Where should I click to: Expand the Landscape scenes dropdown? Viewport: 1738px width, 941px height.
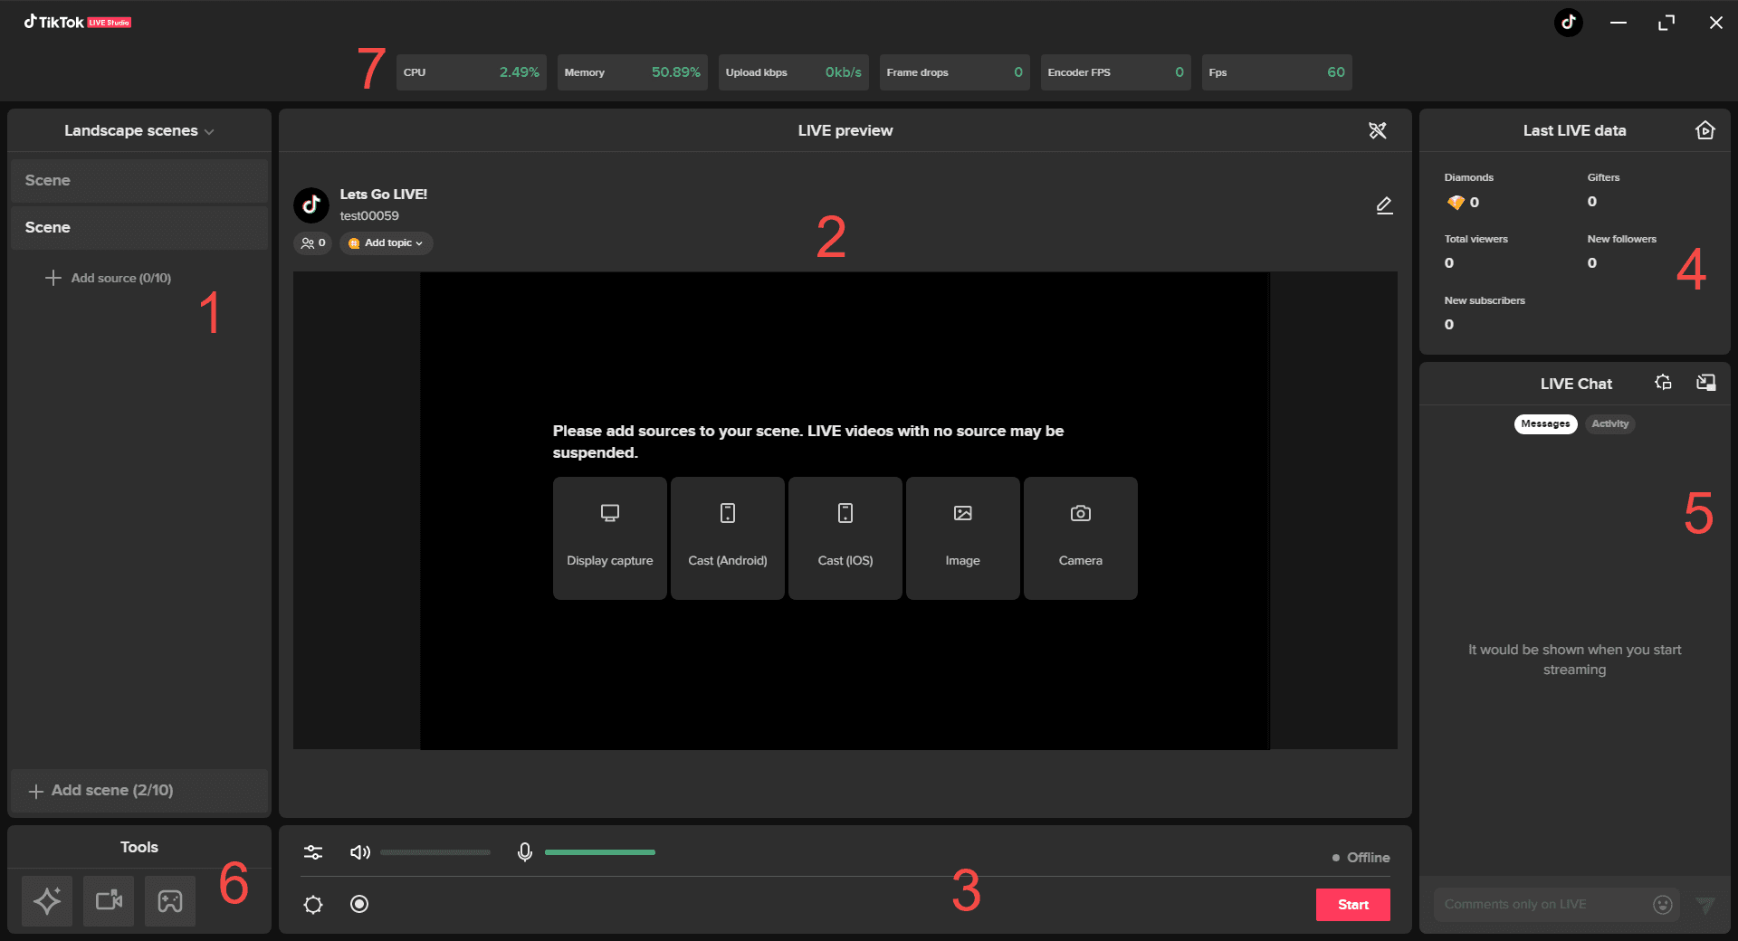[x=138, y=131]
